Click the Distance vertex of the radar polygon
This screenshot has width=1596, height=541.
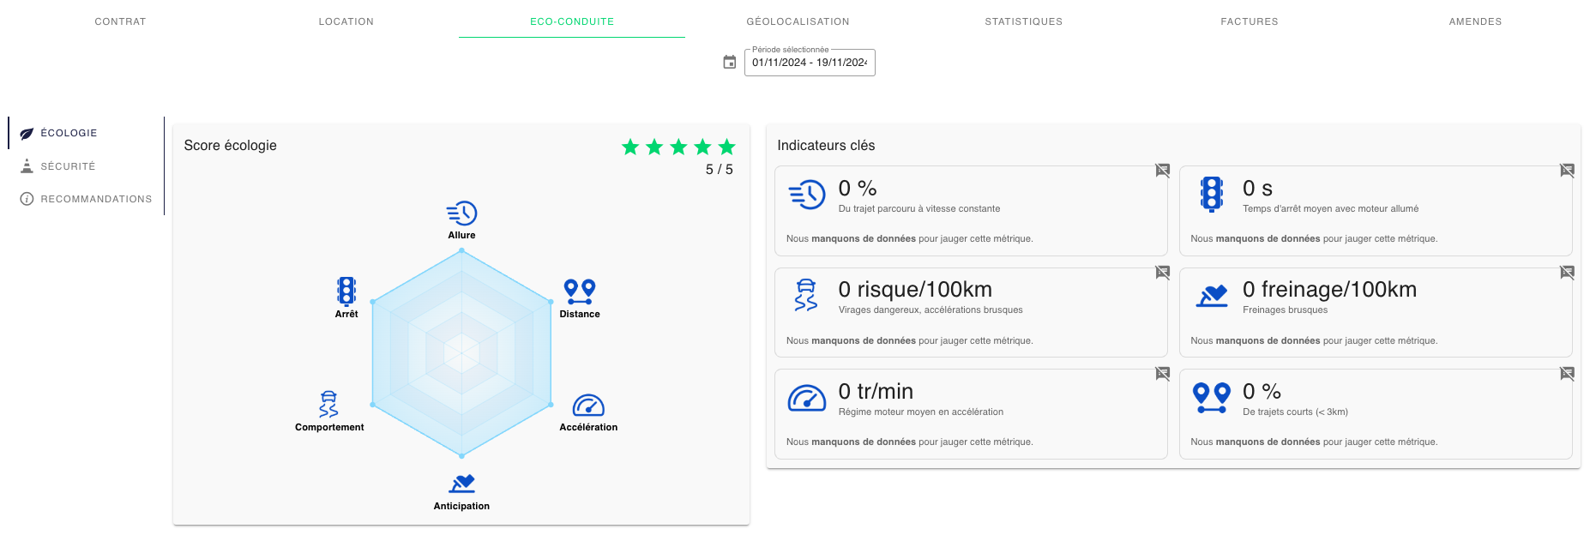[x=551, y=302]
